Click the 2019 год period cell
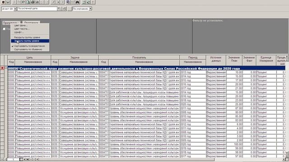Image resolution: width=289 pixels, height=162 pixels. click(x=193, y=148)
